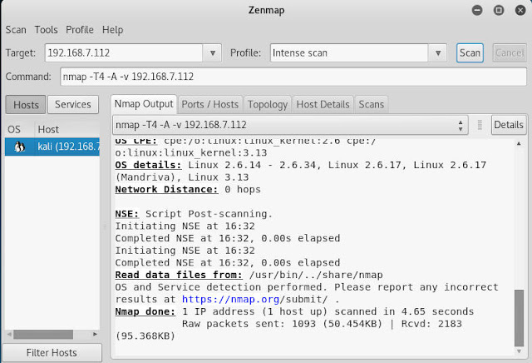Minimize the Zenmap window
This screenshot has width=532, height=363.
point(477,10)
